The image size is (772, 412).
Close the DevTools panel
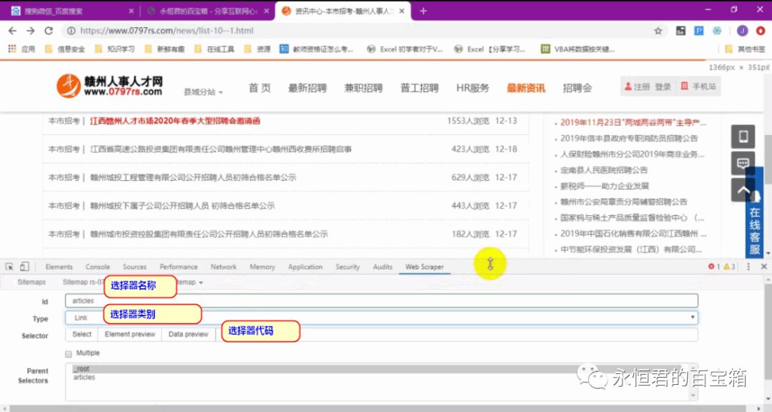pos(763,267)
